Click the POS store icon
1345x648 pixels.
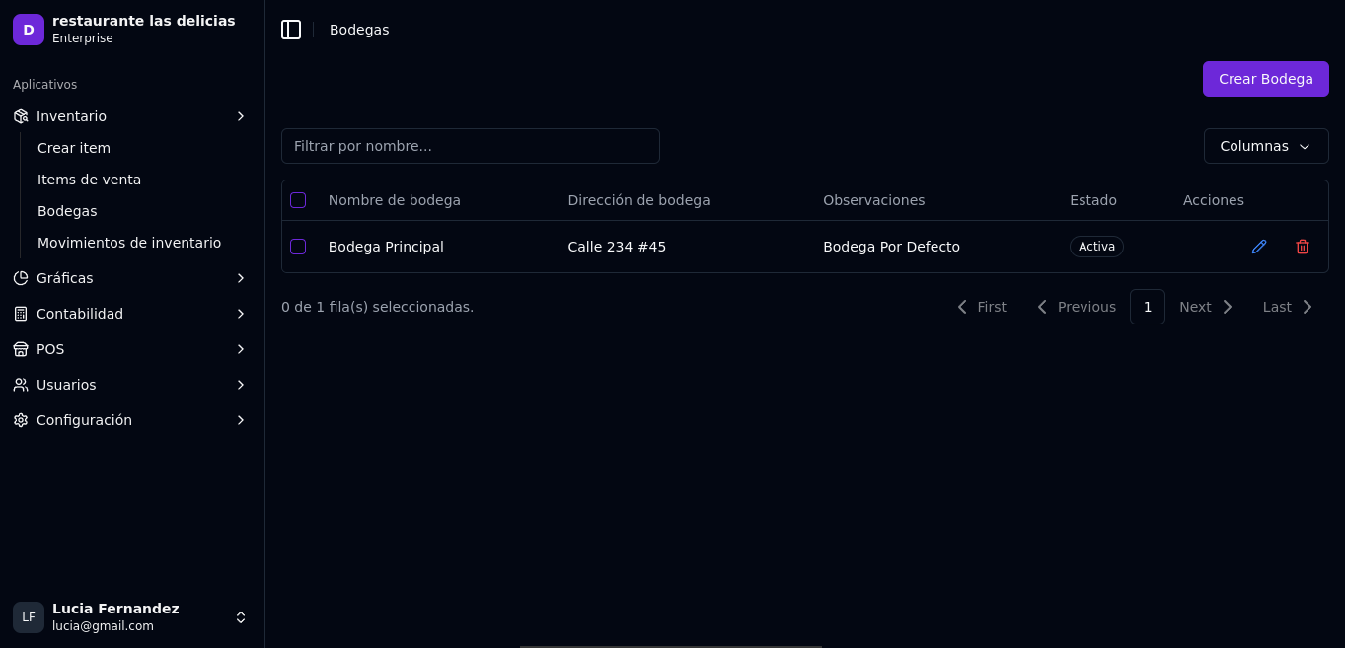click(x=21, y=349)
